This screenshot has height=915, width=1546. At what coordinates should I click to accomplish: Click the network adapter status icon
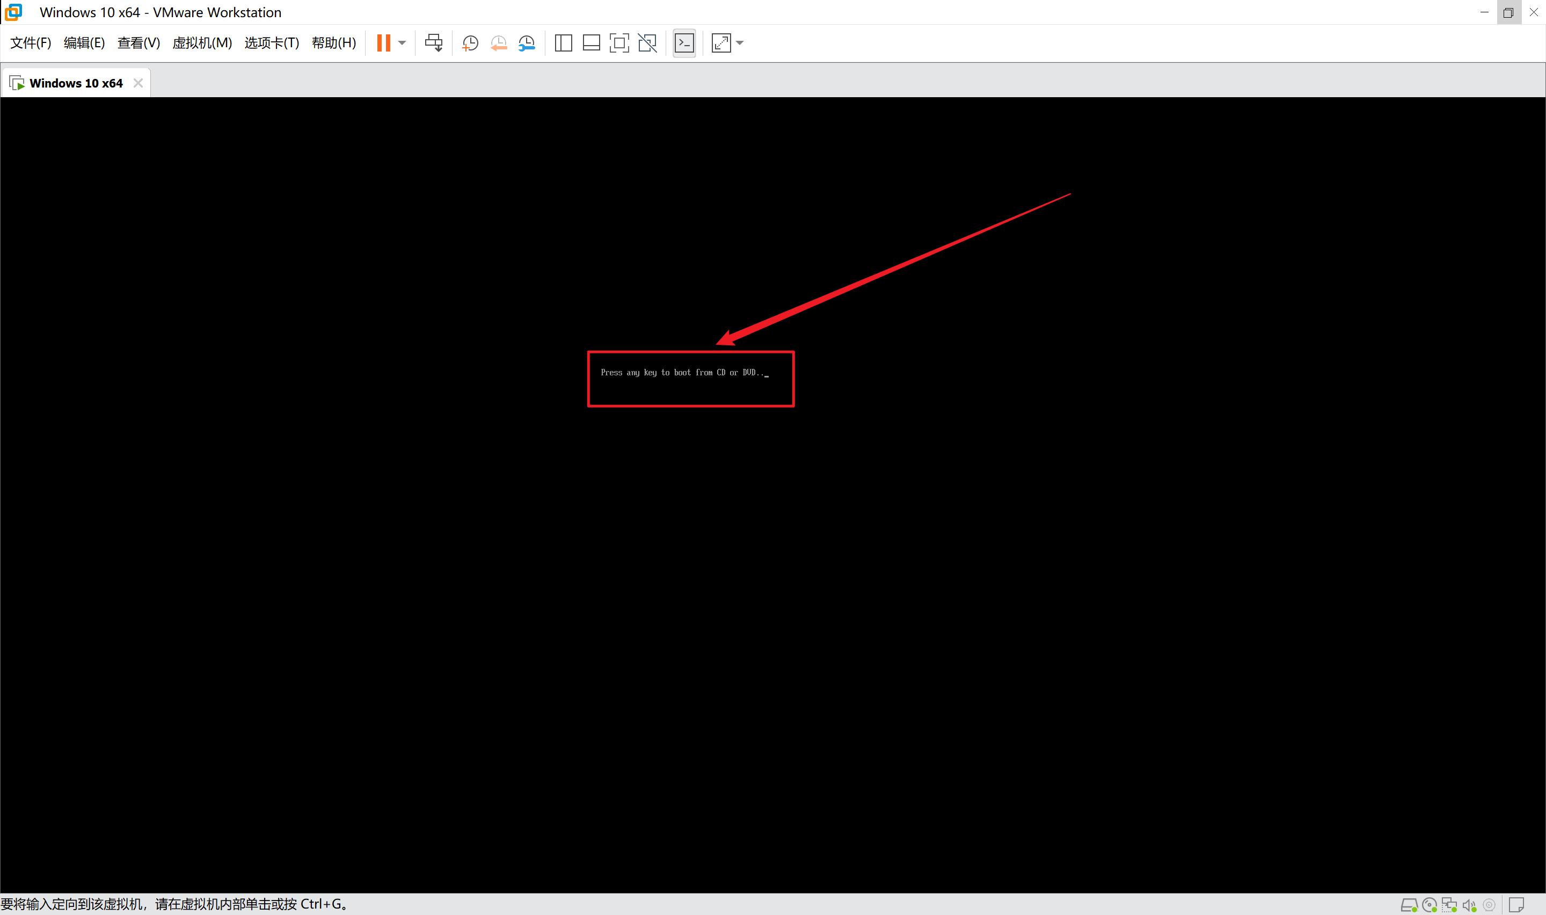(1449, 905)
